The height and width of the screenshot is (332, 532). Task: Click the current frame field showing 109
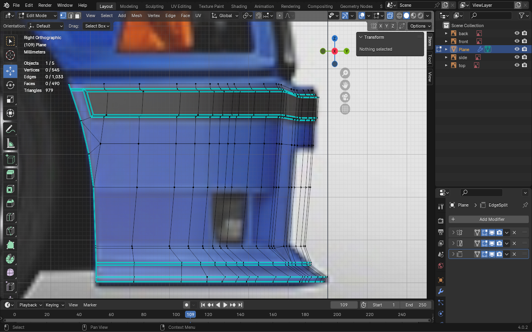tap(344, 305)
